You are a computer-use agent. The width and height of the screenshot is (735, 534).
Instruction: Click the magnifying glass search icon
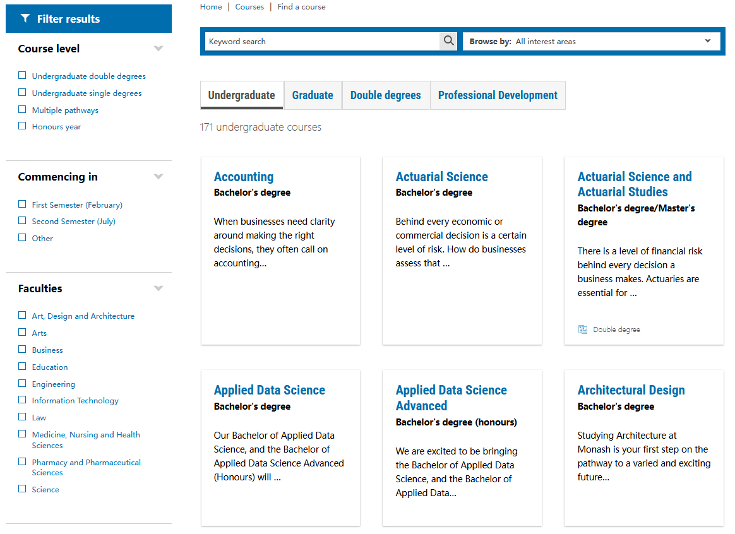coord(448,41)
